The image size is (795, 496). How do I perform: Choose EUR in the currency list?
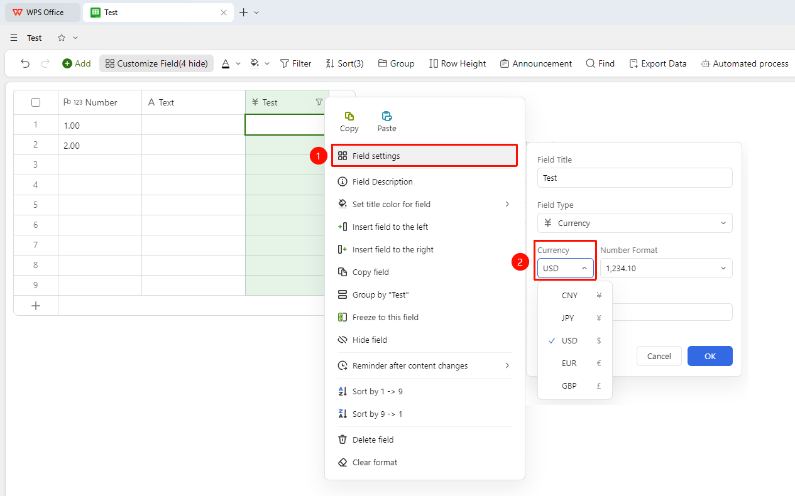pyautogui.click(x=575, y=363)
